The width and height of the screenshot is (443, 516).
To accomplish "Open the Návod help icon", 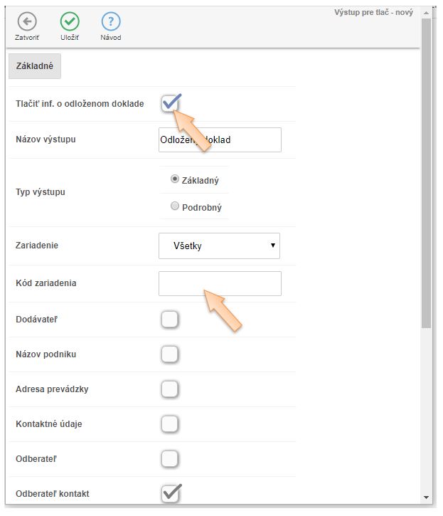I will 111,21.
